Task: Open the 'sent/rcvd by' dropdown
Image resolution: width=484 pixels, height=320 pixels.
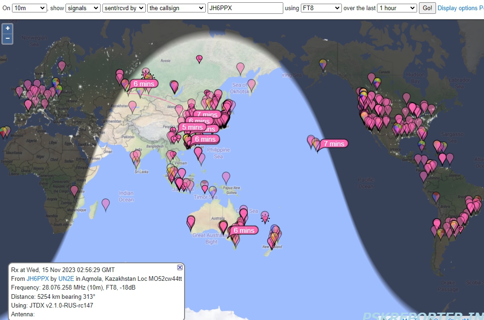Action: point(124,8)
